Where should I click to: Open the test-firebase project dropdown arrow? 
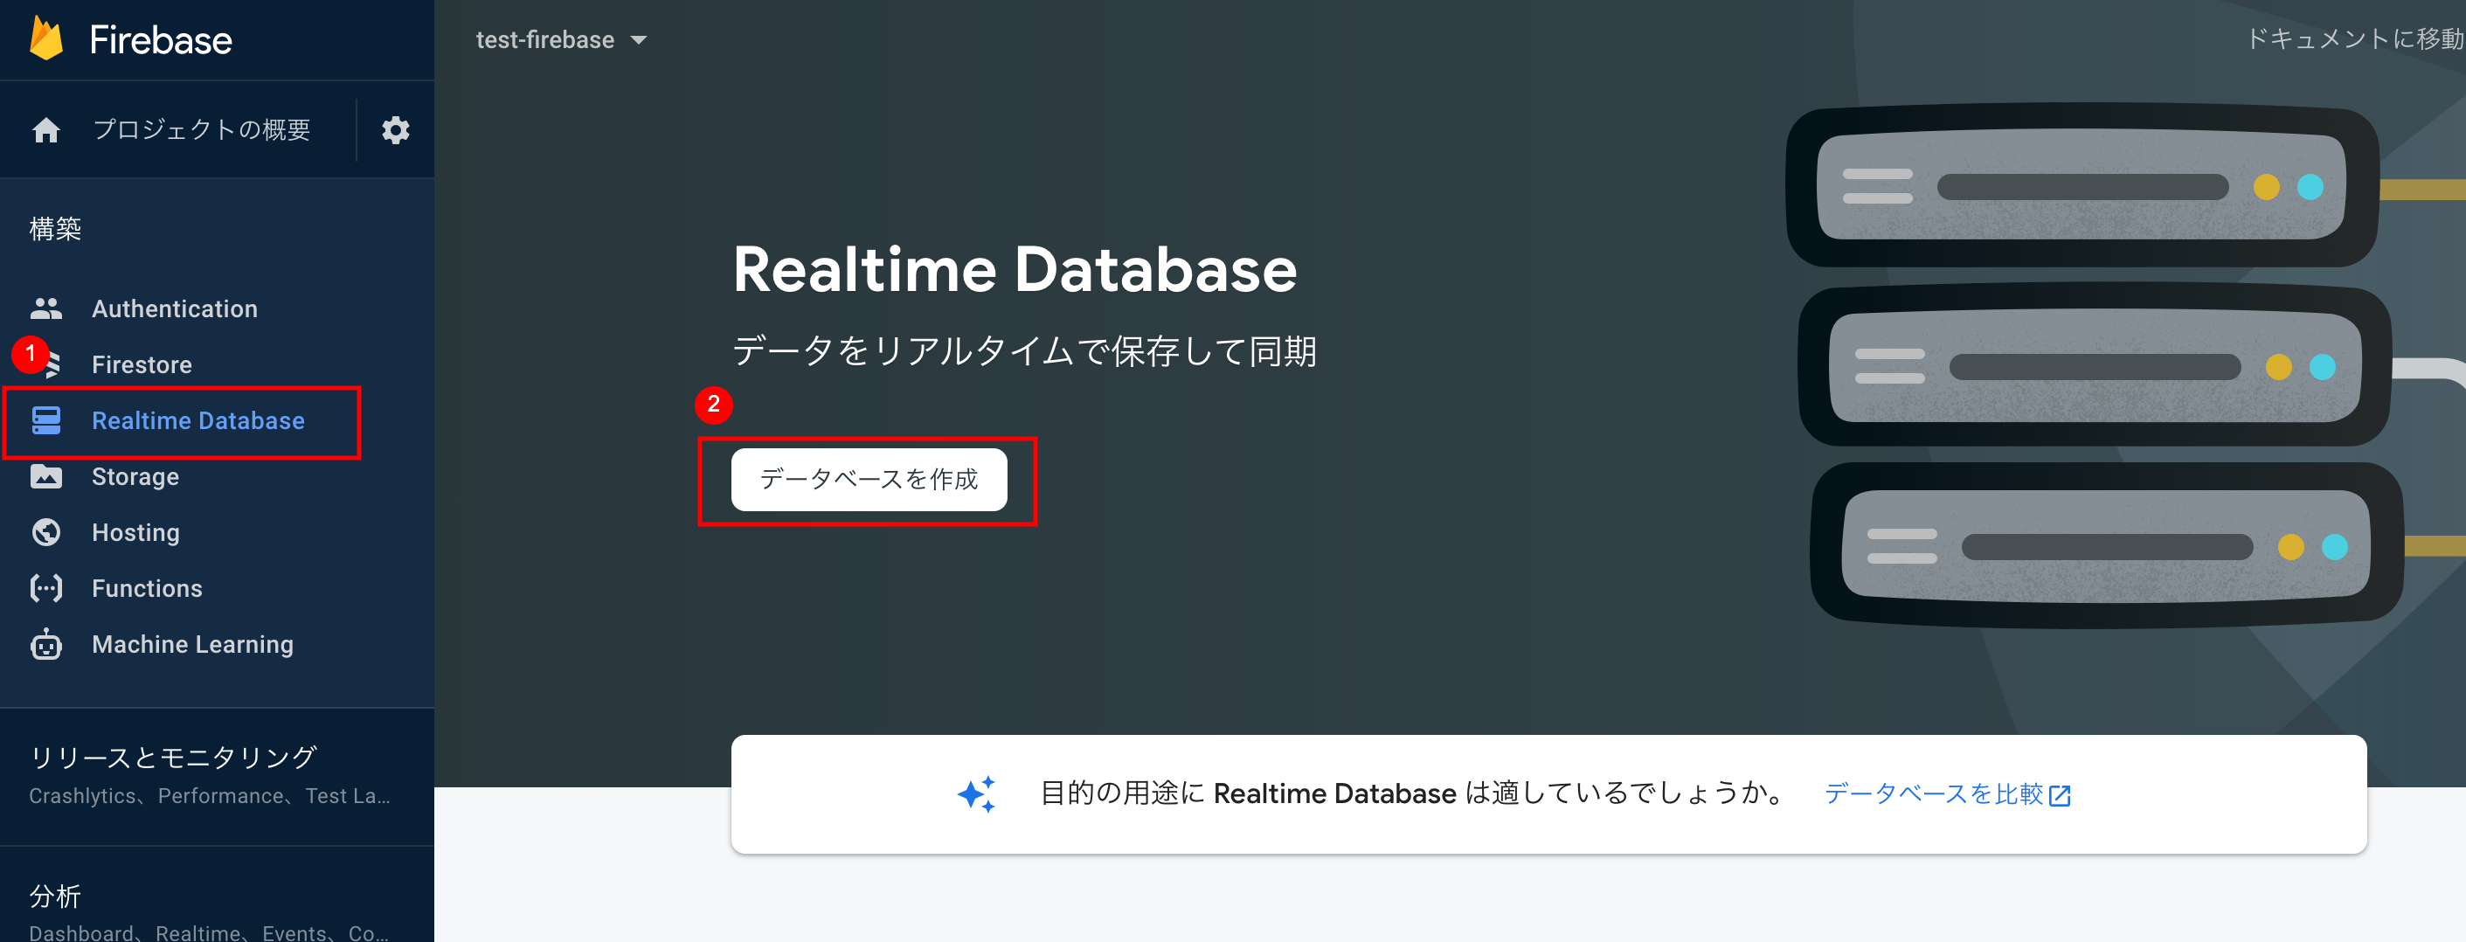[639, 40]
